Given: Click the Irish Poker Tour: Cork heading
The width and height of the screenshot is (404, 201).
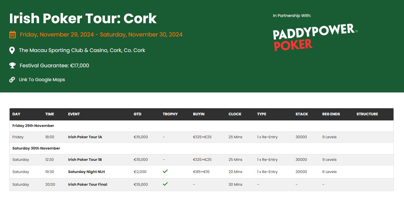Looking at the screenshot, I should pyautogui.click(x=83, y=19).
